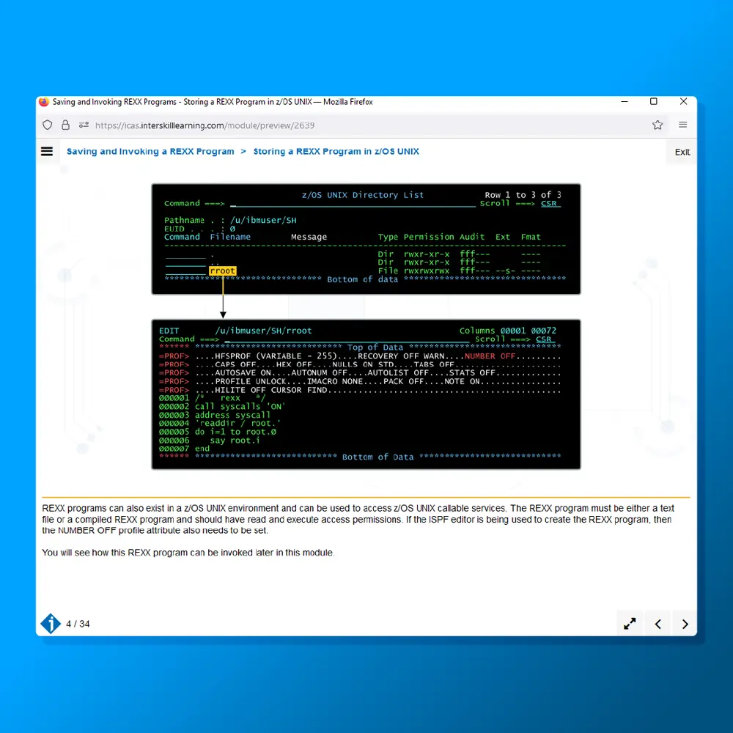Toggle fullscreen expand icon
The image size is (733, 733).
[x=630, y=624]
